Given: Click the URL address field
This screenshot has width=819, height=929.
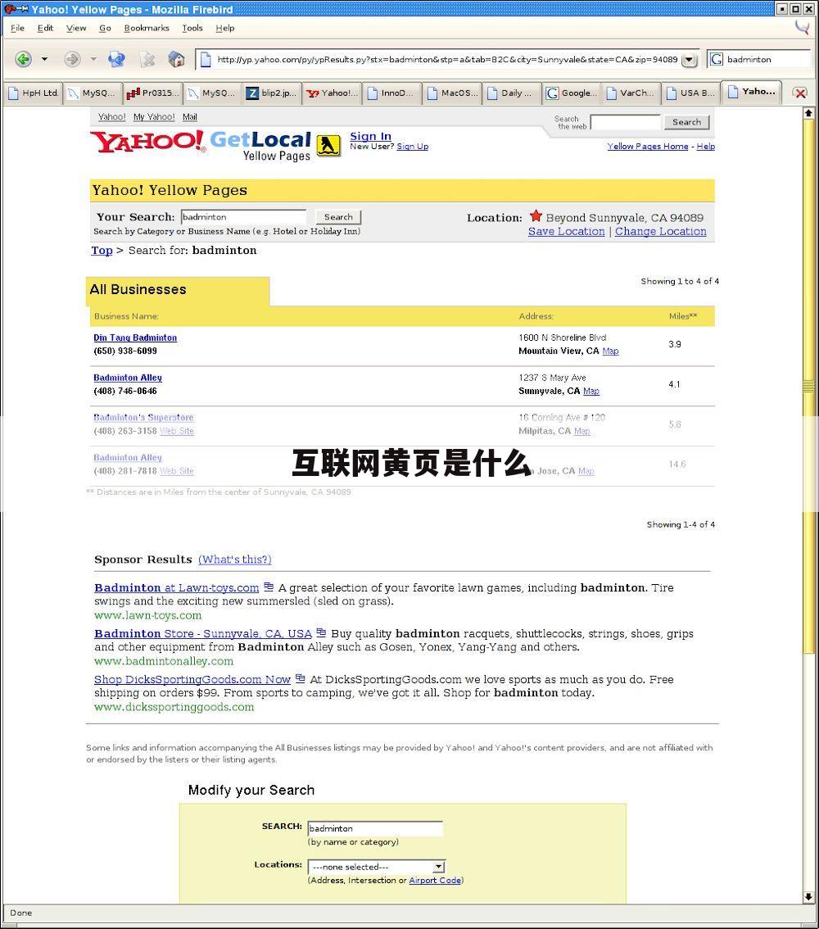Looking at the screenshot, I should point(447,59).
